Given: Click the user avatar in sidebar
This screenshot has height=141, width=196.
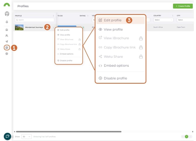Looking at the screenshot, I should pyautogui.click(x=7, y=14).
